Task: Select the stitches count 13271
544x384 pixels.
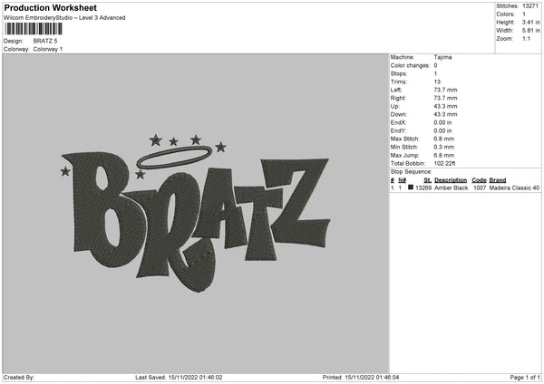Action: pyautogui.click(x=530, y=6)
